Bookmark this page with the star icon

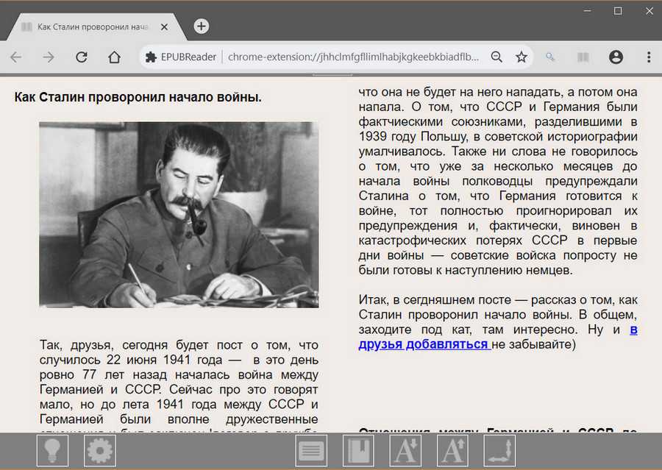tap(522, 57)
